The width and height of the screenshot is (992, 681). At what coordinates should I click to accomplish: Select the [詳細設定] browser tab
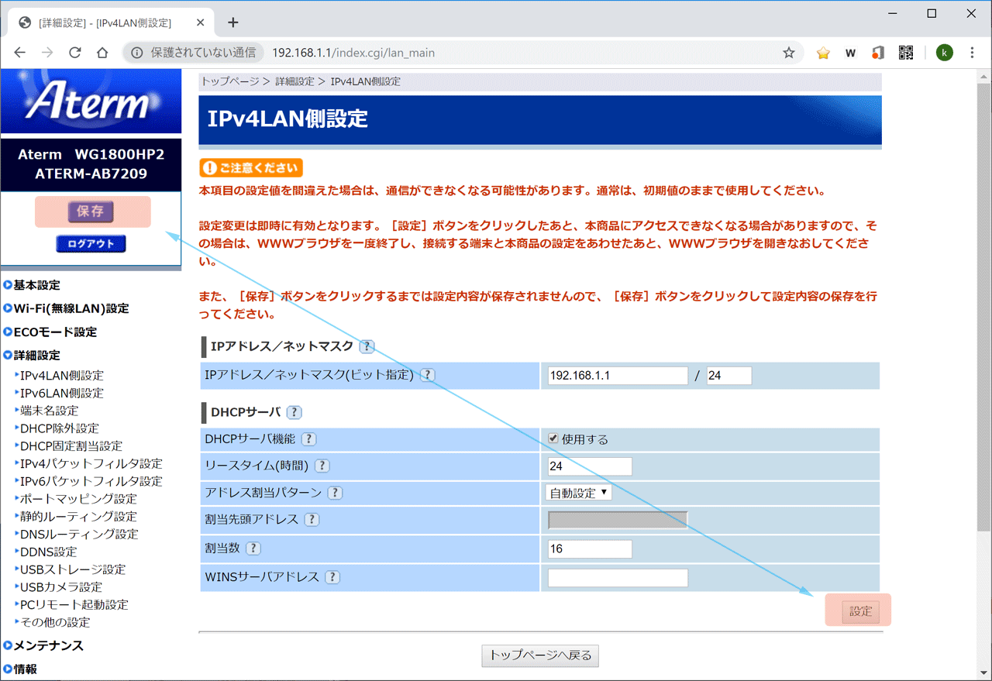110,23
